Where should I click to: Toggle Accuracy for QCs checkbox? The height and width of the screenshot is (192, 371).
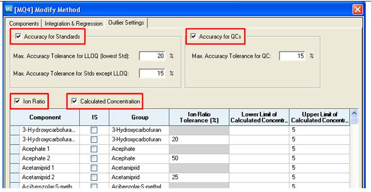[x=193, y=36]
